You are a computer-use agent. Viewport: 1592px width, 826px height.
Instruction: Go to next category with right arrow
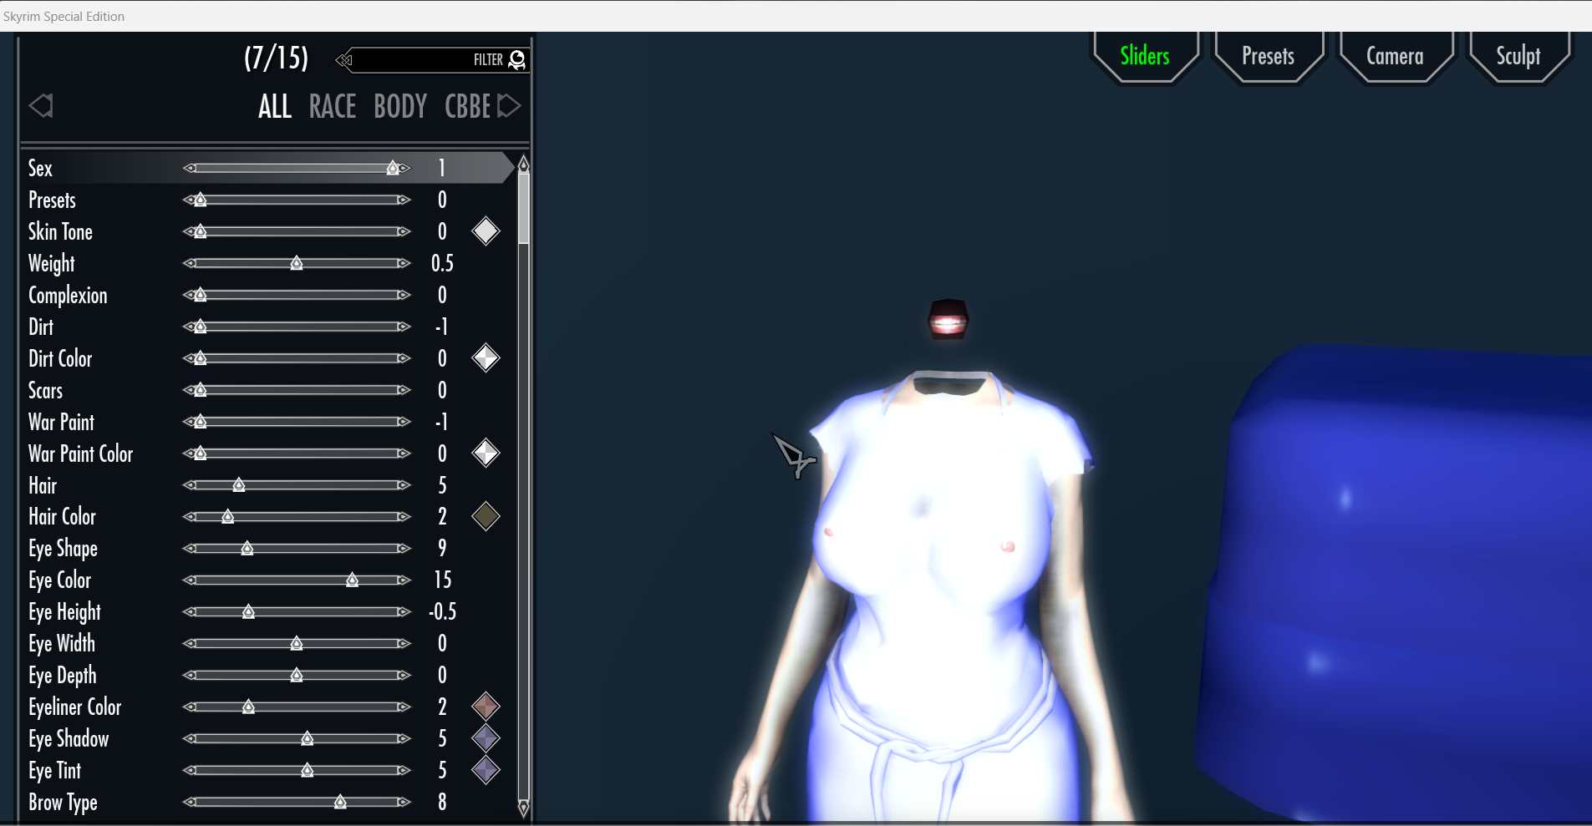(x=509, y=106)
